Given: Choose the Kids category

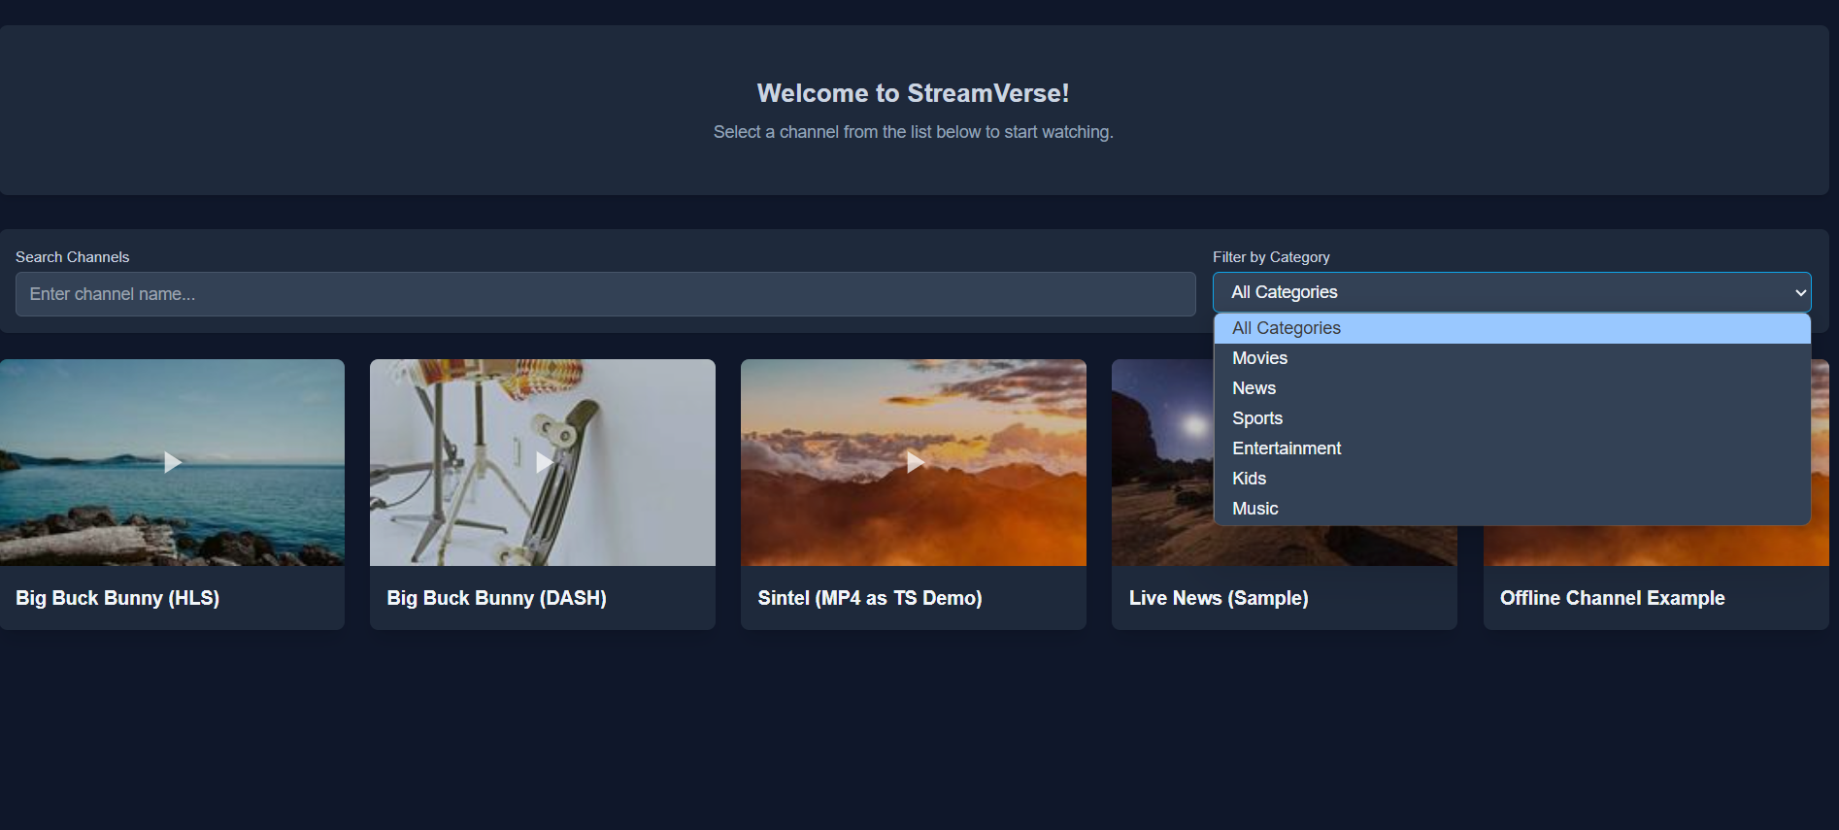Looking at the screenshot, I should [x=1249, y=479].
